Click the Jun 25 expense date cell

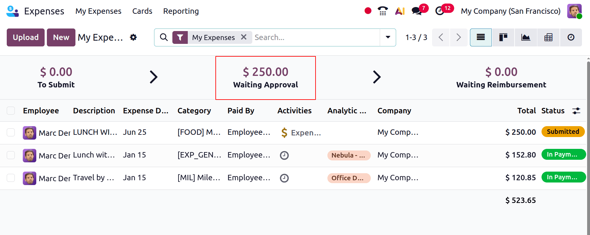coord(134,132)
